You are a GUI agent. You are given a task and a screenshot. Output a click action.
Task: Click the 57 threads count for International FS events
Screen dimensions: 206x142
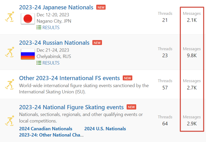pos(165,88)
